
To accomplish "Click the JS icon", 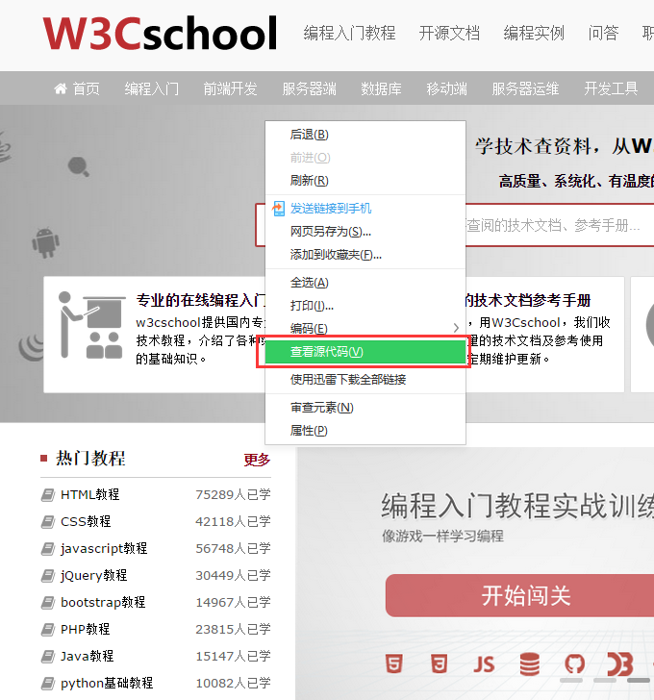I will 484,664.
